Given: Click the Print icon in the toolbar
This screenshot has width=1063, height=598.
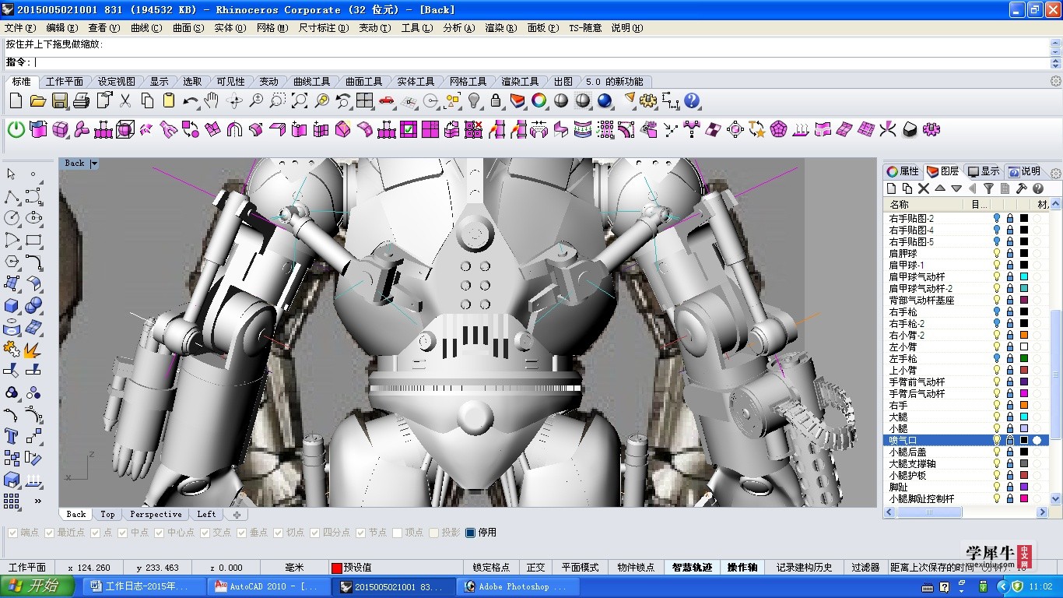Looking at the screenshot, I should [81, 100].
